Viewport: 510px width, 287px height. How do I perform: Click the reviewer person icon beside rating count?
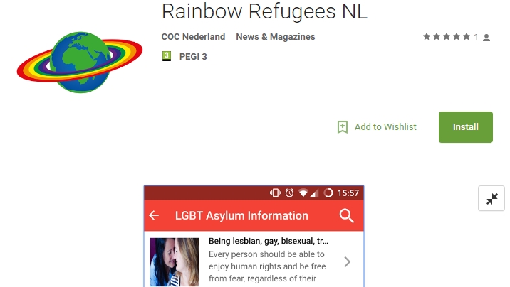click(x=486, y=38)
